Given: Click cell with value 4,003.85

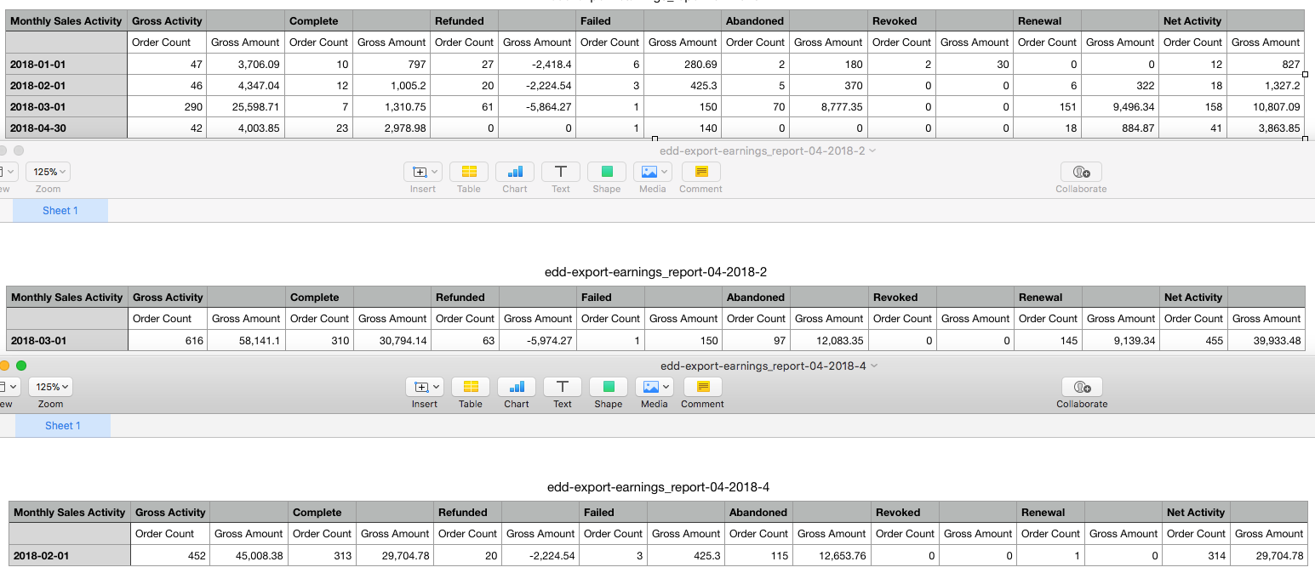Looking at the screenshot, I should click(245, 128).
